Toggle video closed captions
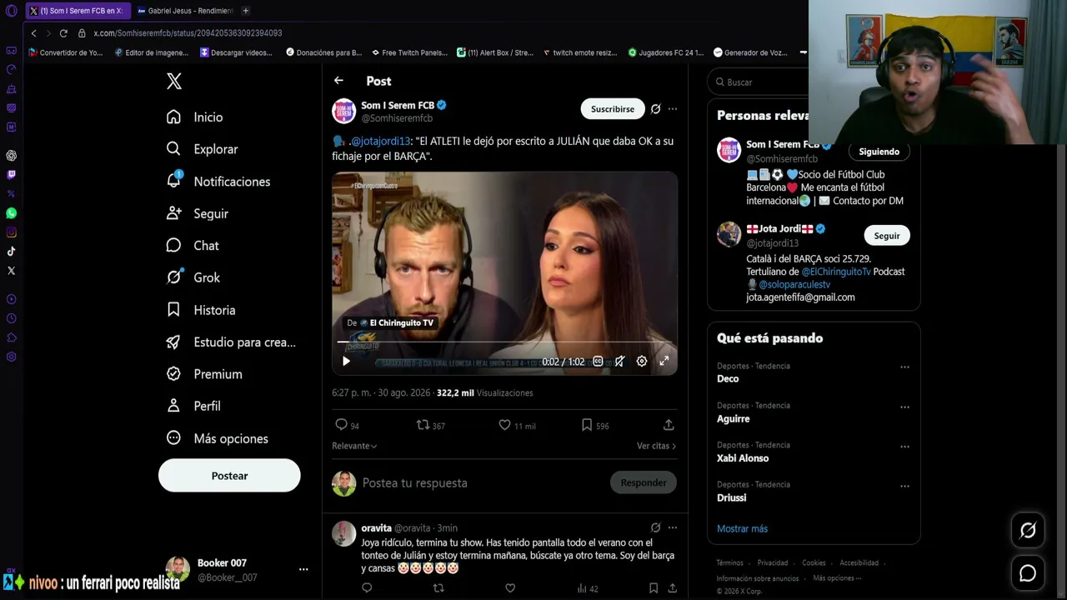Image resolution: width=1067 pixels, height=600 pixels. coord(598,362)
